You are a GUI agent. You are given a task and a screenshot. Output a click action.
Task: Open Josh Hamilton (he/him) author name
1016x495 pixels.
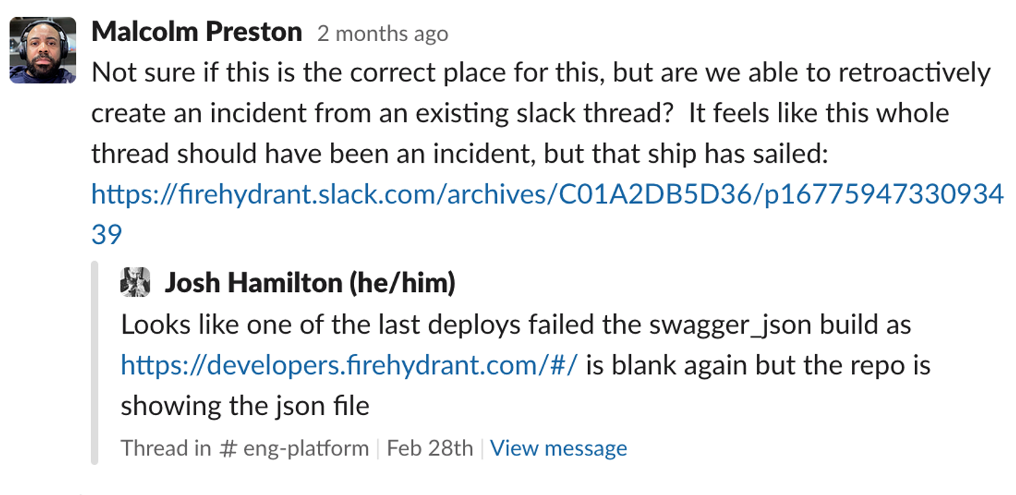[310, 283]
